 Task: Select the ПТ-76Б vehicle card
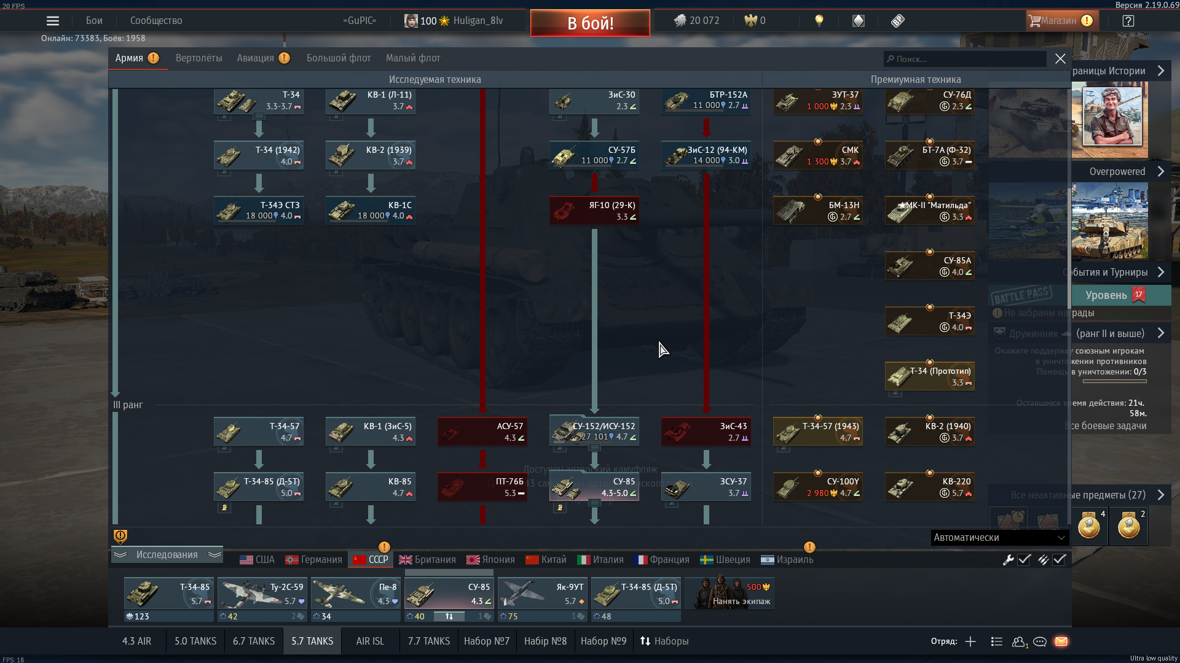coord(482,487)
